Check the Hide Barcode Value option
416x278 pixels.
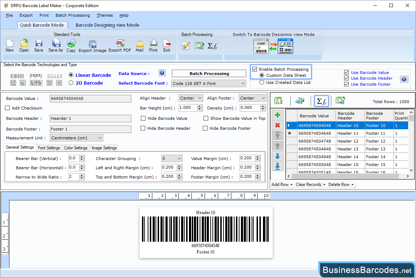[x=143, y=118]
